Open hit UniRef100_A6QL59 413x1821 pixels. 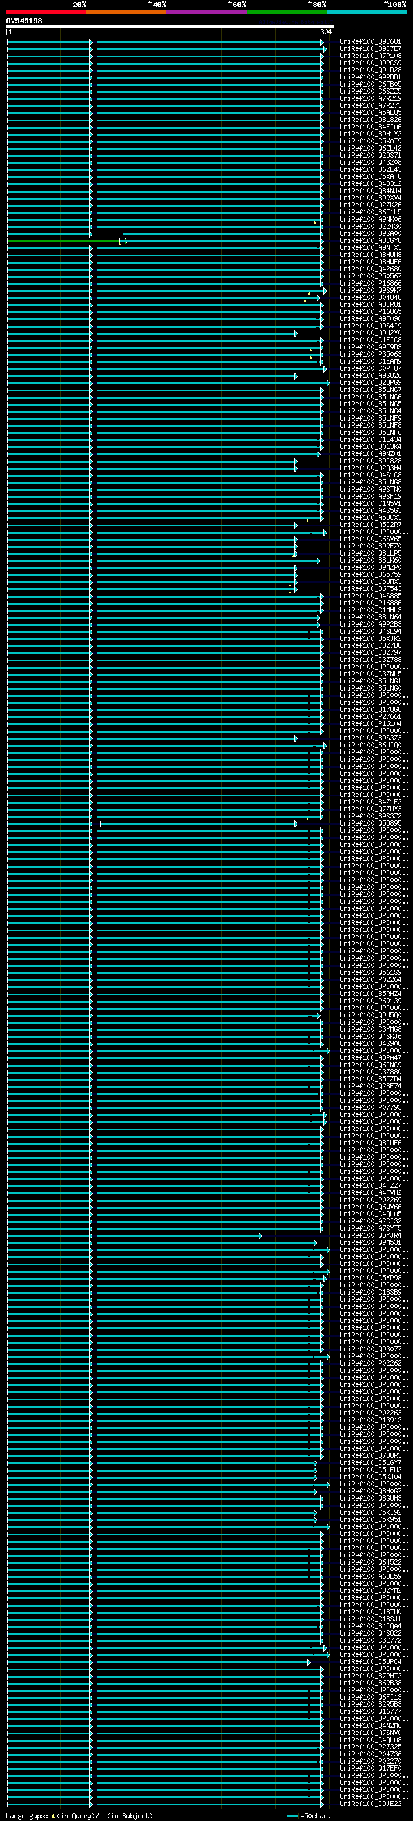point(370,1576)
